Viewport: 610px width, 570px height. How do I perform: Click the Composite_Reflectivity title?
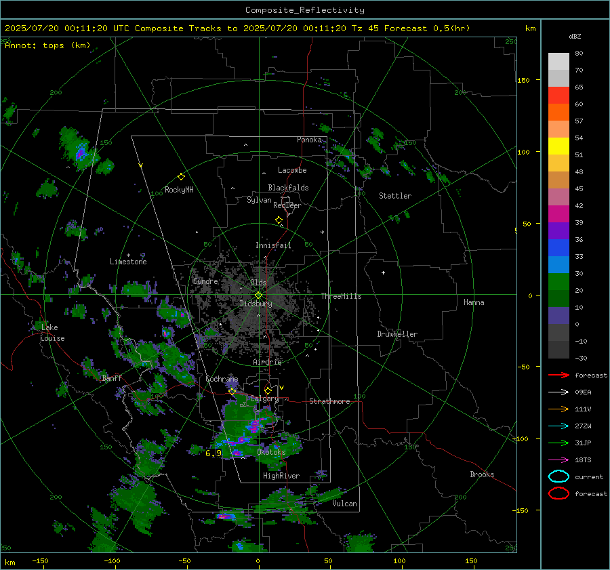[x=305, y=10]
